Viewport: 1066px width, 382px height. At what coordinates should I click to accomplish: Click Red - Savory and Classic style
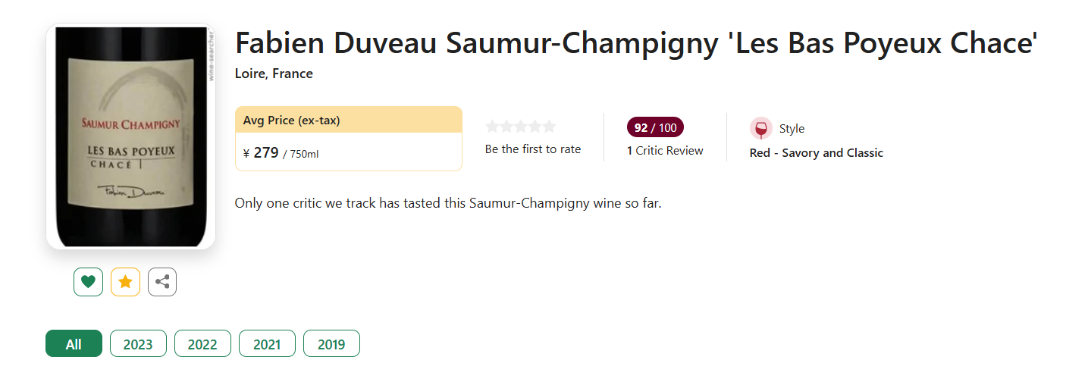pos(816,152)
